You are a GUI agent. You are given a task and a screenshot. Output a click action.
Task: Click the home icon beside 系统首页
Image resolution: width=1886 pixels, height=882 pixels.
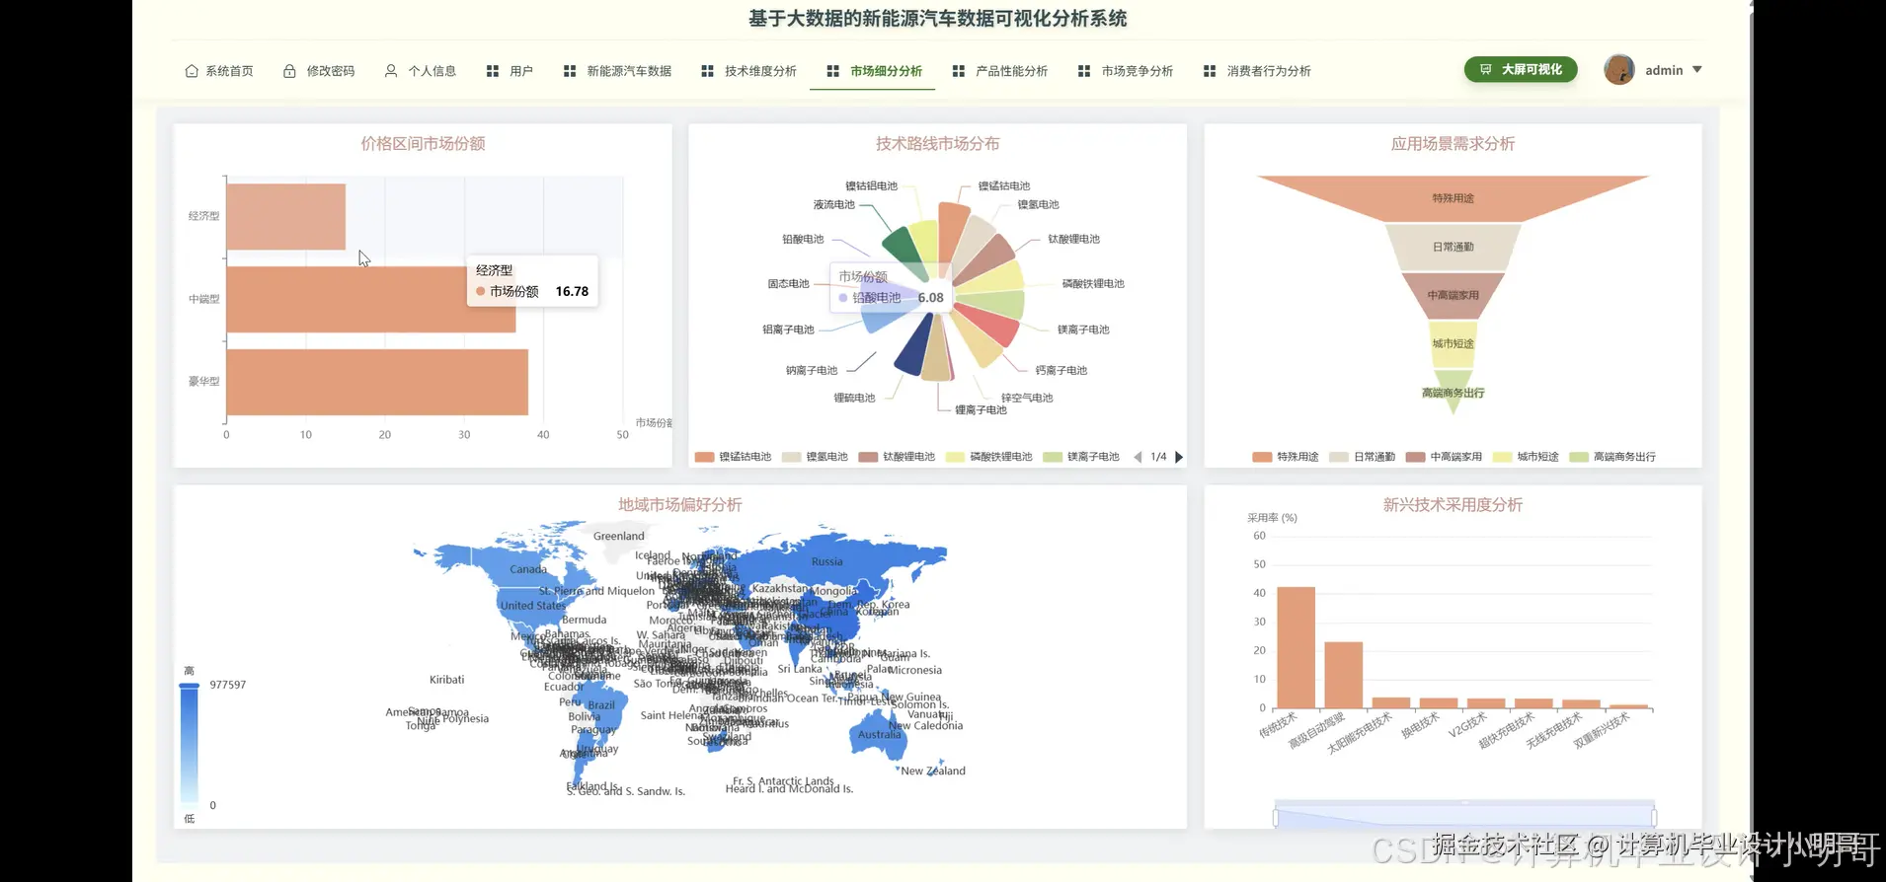(192, 71)
